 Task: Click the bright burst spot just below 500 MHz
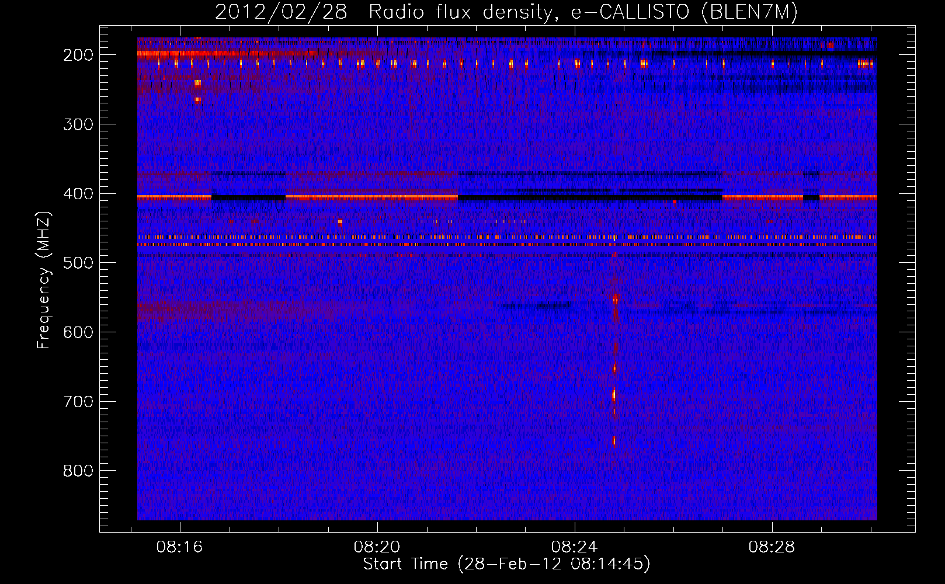[x=615, y=300]
